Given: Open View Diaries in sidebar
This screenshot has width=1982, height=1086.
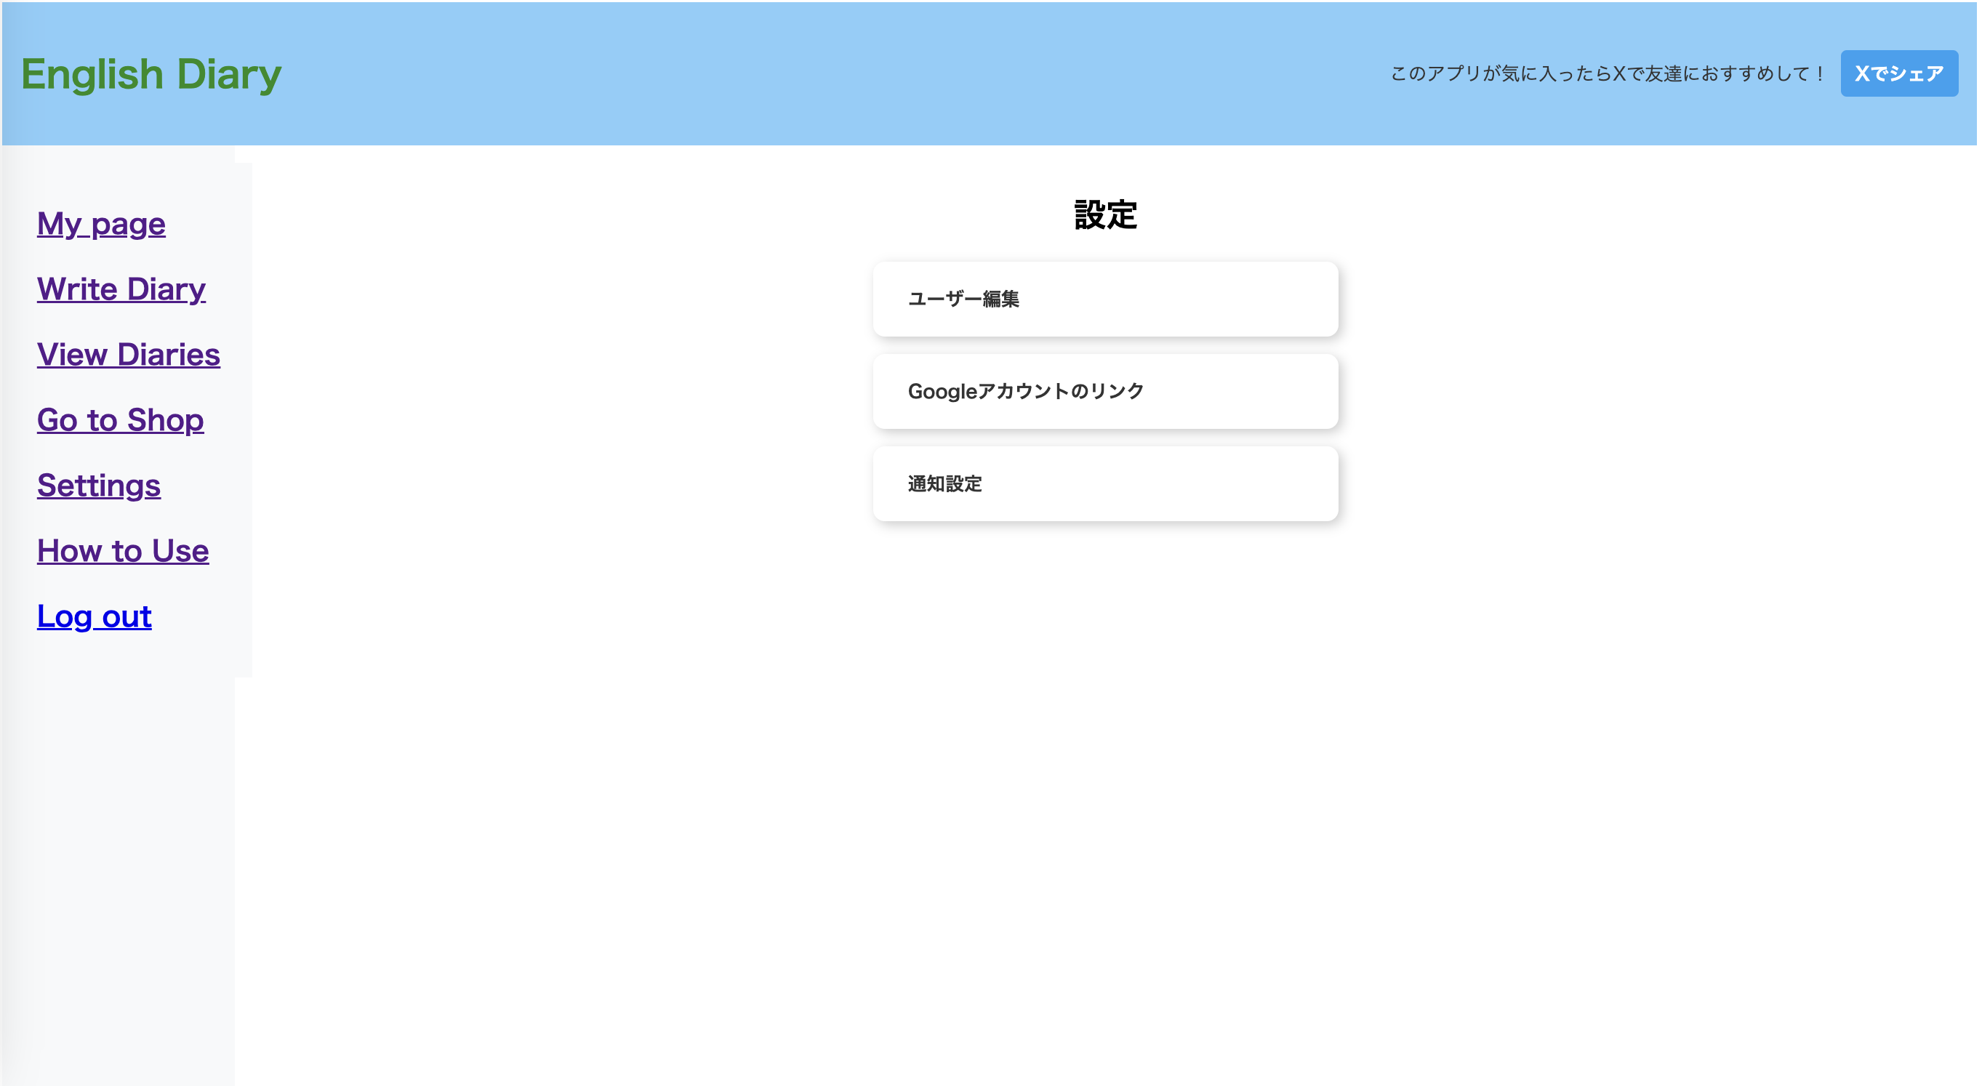Looking at the screenshot, I should point(129,355).
